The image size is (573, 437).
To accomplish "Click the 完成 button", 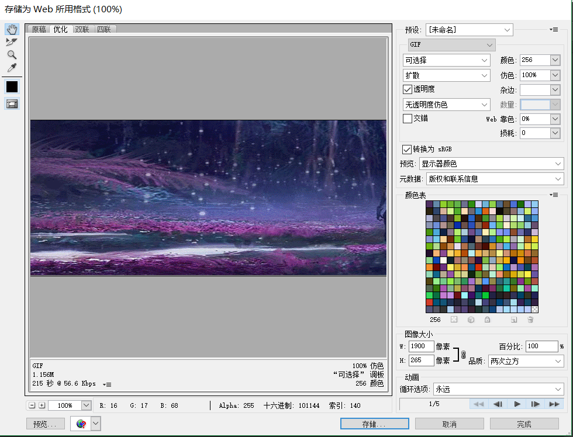I will click(x=524, y=424).
